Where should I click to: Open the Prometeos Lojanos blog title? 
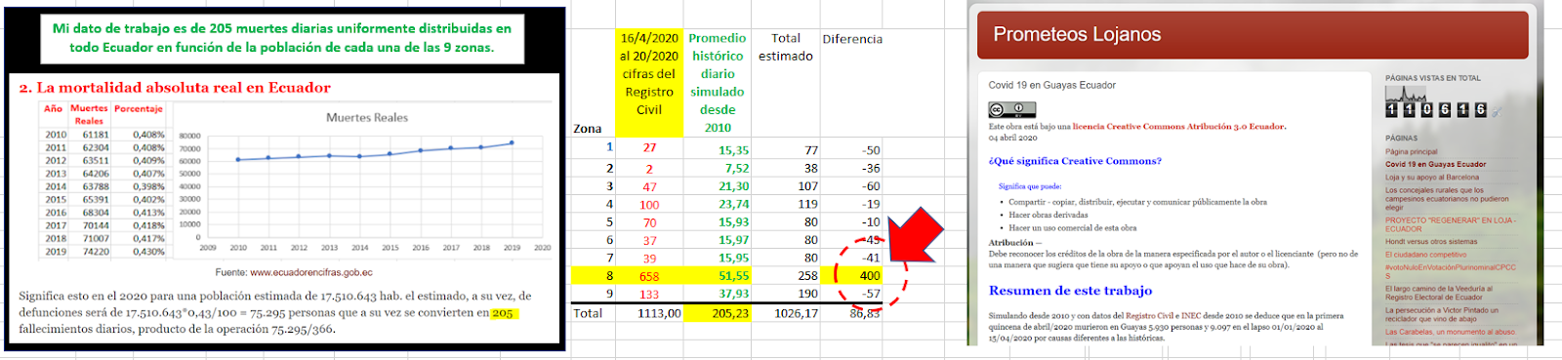coord(1077,35)
